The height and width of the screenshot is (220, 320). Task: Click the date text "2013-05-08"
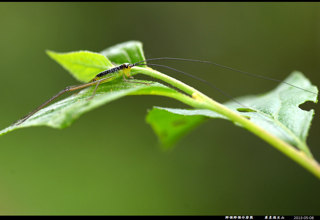tap(304, 218)
